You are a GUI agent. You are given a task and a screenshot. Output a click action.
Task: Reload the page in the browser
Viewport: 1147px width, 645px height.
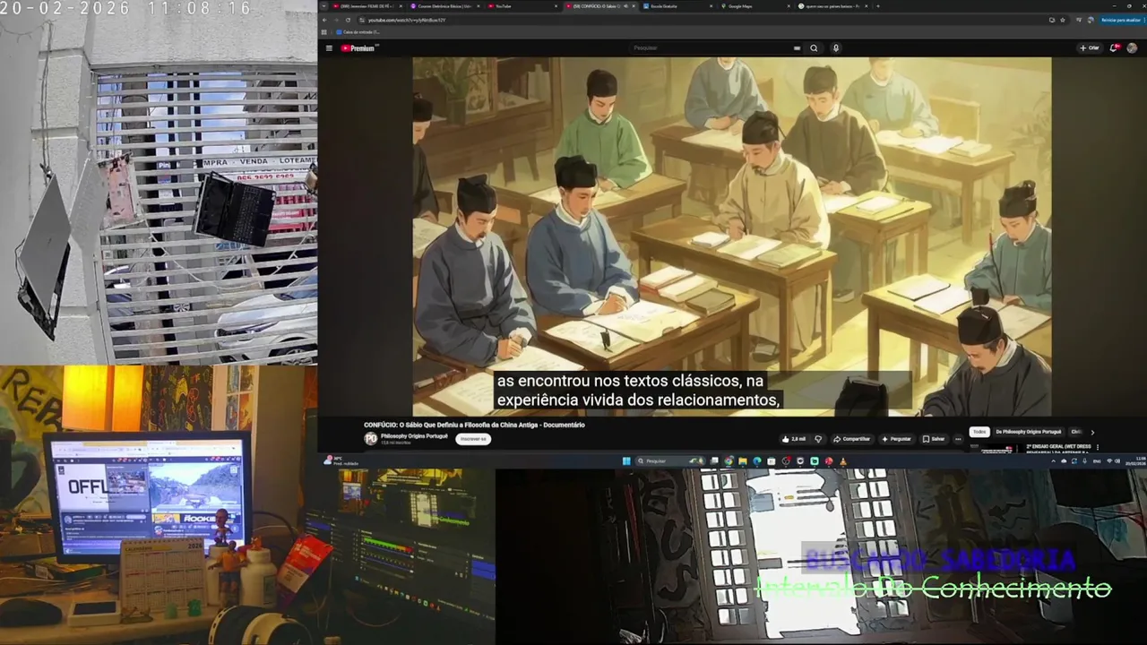pos(348,20)
